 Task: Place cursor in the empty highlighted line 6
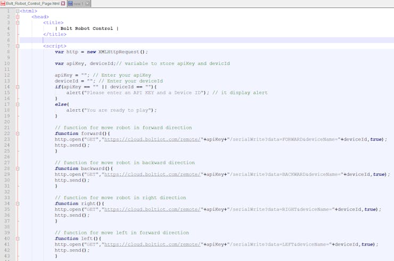[207, 40]
